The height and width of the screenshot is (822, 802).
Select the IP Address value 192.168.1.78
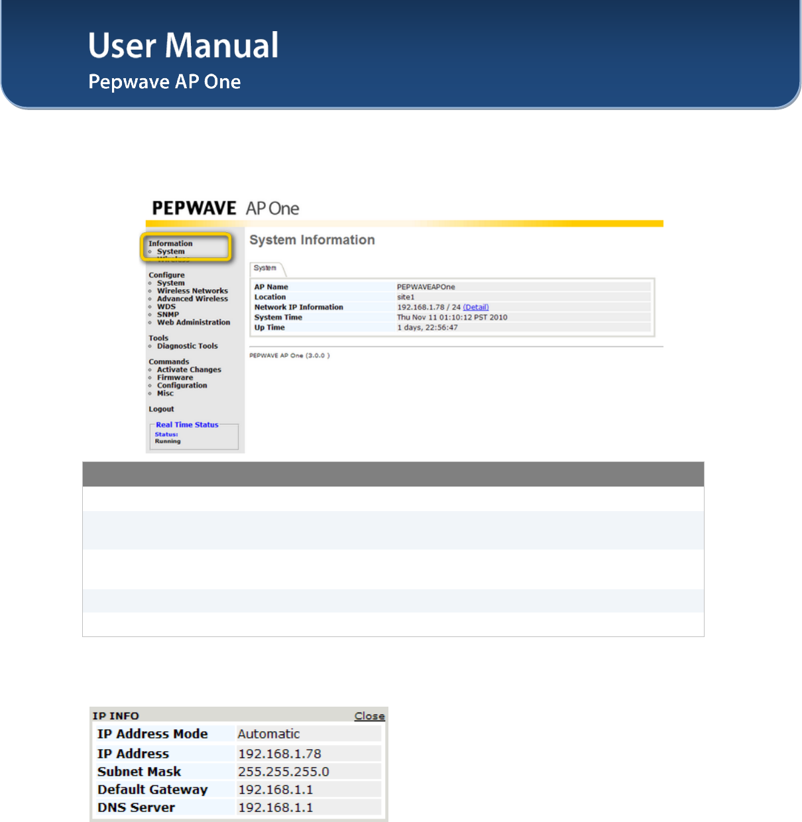click(280, 754)
